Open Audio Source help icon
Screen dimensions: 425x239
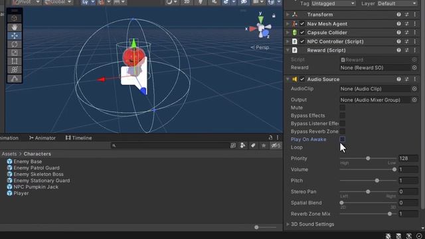398,79
